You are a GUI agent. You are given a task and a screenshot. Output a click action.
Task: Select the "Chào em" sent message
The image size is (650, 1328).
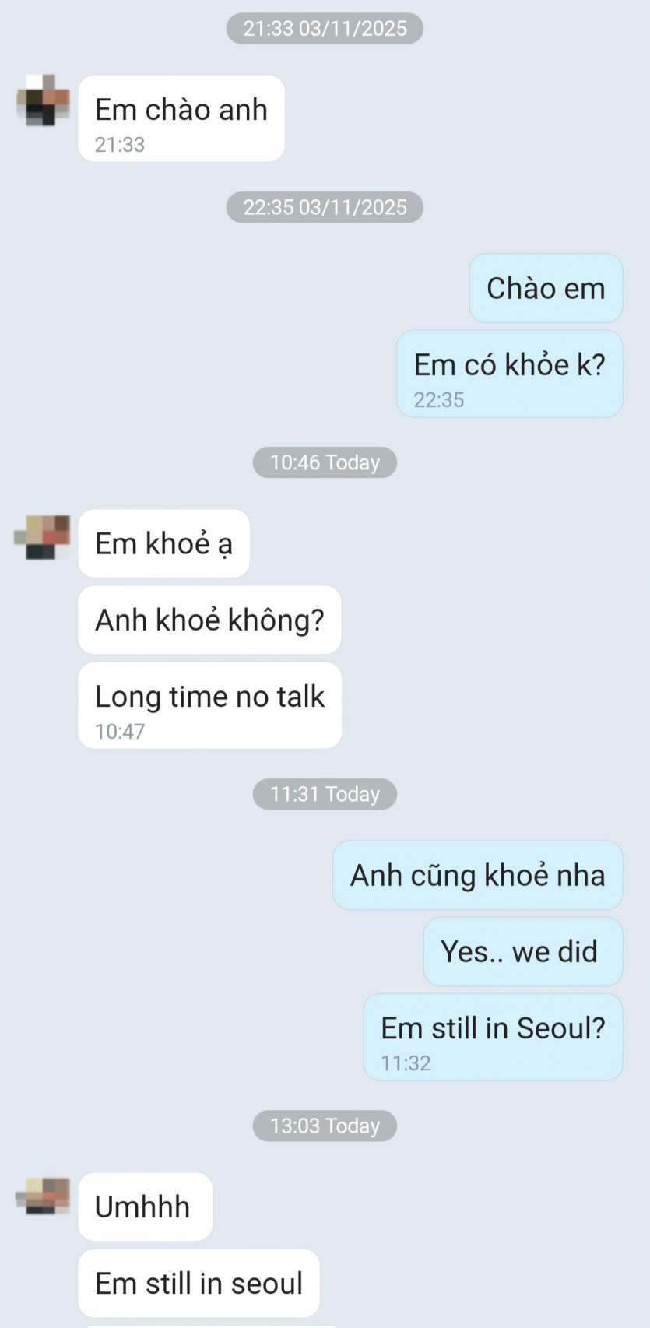coord(546,288)
